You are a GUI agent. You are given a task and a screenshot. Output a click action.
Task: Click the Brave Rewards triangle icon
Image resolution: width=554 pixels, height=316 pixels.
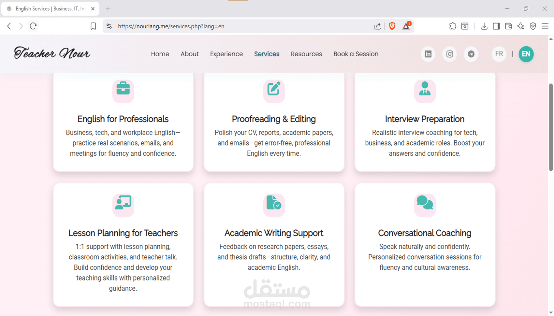click(406, 26)
